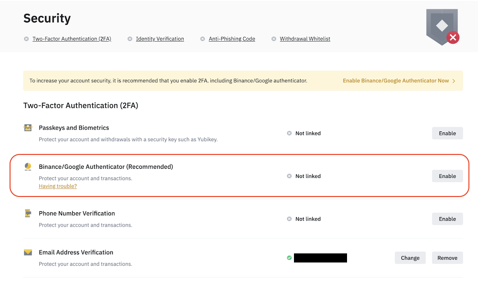Viewport: 478px width, 284px height.
Task: Click the Phone Number Verification icon
Action: (28, 213)
